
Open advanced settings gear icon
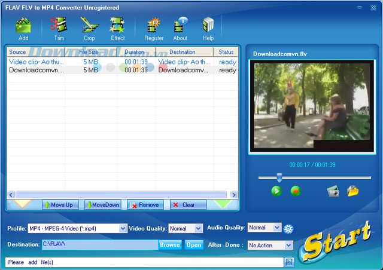point(288,229)
